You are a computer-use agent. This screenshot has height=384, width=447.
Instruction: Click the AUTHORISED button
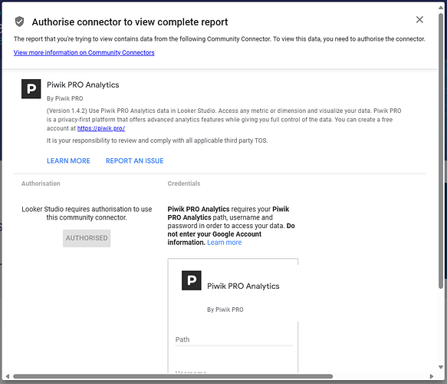pos(87,238)
